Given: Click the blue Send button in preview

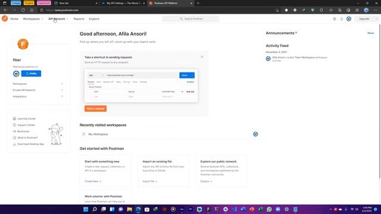Looking at the screenshot, I should click(x=185, y=75).
